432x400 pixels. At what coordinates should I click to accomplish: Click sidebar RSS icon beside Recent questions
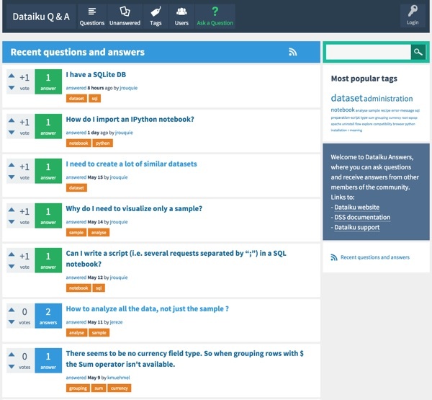[x=334, y=257]
